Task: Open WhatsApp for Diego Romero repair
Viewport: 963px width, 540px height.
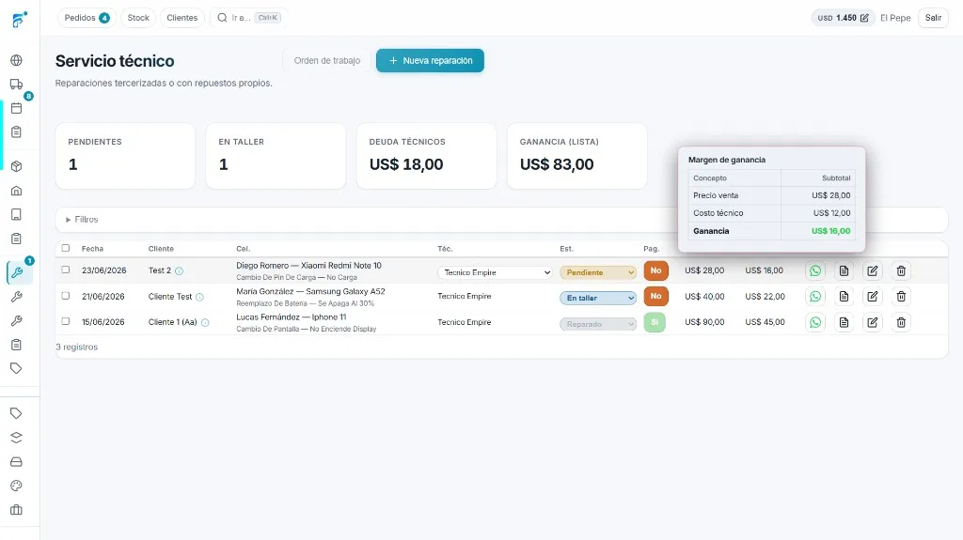Action: coord(815,270)
